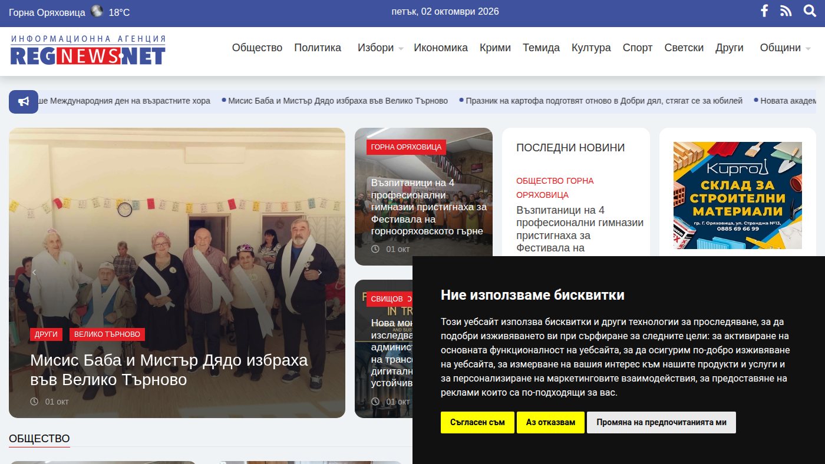This screenshot has height=464, width=825.
Task: Select the Темида menu item
Action: click(541, 48)
